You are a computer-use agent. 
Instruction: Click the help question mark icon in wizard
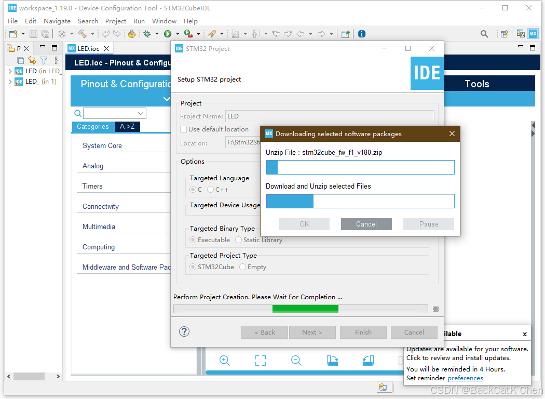[184, 331]
